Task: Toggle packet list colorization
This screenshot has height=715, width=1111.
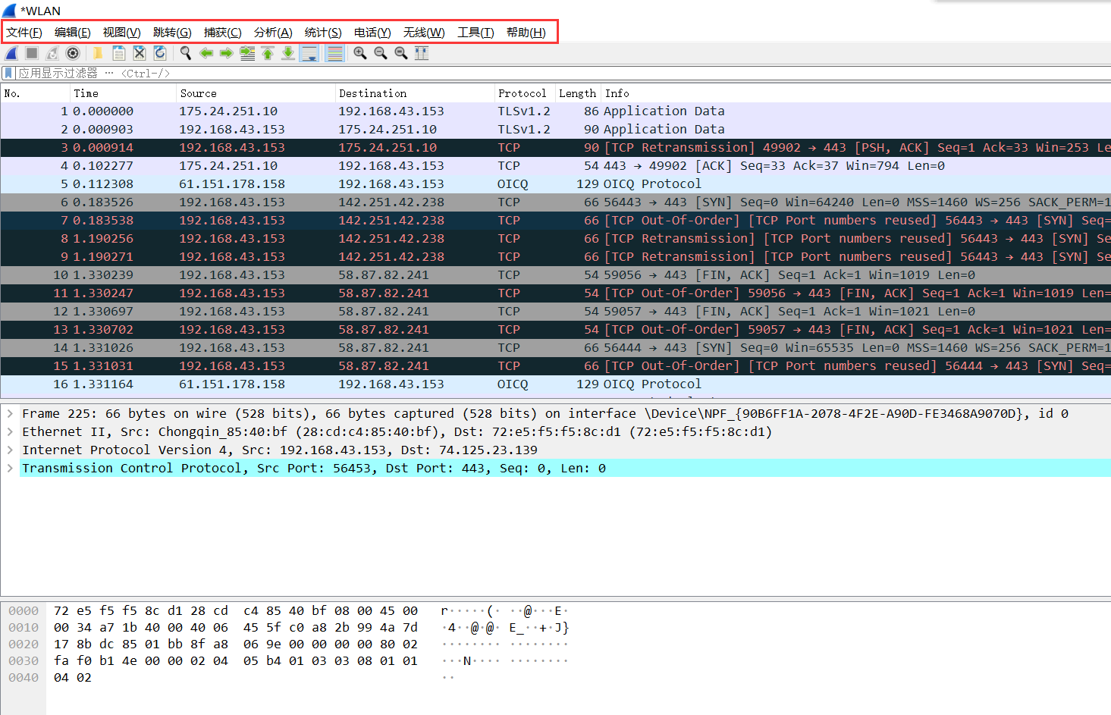Action: pyautogui.click(x=334, y=53)
